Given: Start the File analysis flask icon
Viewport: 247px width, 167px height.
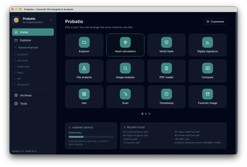Looking at the screenshot, I should [84, 68].
